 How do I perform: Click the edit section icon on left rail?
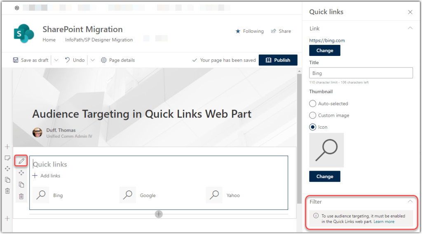7,158
